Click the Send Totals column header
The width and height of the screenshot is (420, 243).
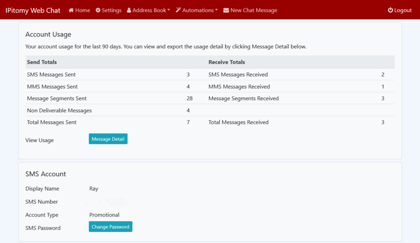(x=42, y=62)
